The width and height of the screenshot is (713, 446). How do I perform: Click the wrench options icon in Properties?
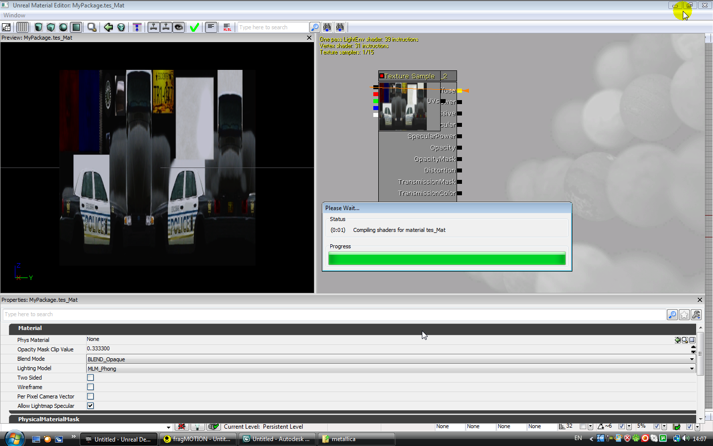tap(696, 315)
